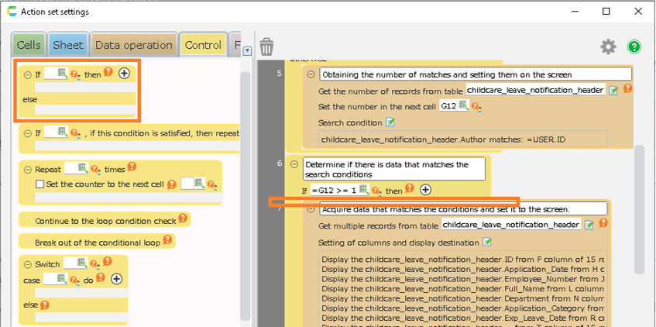This screenshot has height=327, width=656.
Task: Select the Sheet tab
Action: pos(68,45)
